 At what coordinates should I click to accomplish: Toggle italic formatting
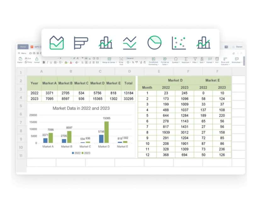click(47, 62)
